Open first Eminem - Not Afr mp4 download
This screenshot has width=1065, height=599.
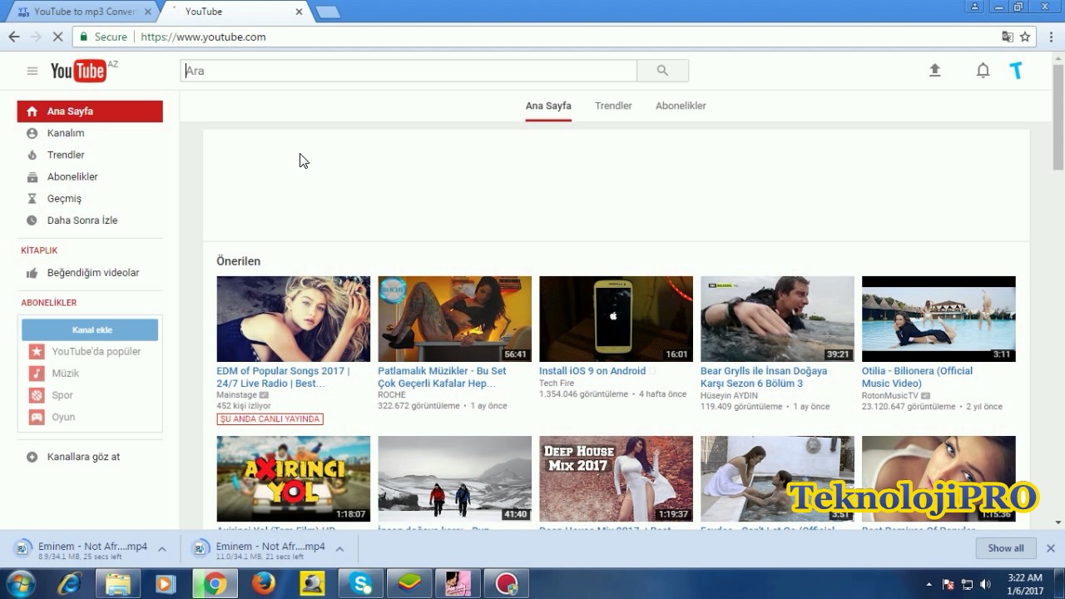point(82,549)
